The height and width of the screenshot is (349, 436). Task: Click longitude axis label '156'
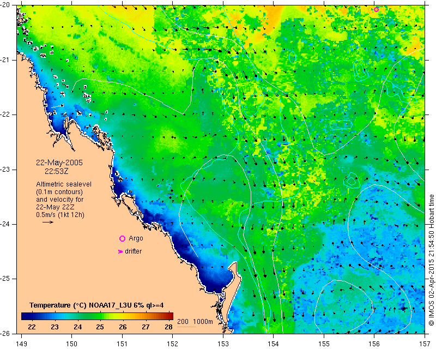tap(374, 344)
